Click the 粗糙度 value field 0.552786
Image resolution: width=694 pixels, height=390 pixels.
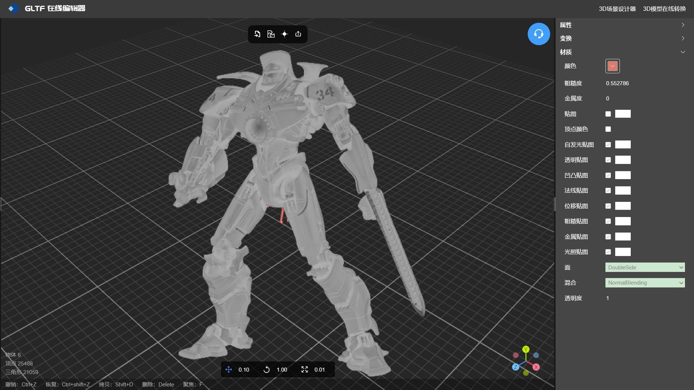(617, 83)
